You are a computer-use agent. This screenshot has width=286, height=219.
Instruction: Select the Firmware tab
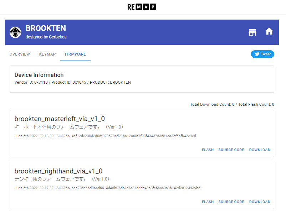(75, 54)
